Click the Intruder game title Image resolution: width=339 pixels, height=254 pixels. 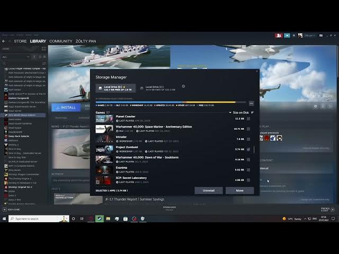121,137
